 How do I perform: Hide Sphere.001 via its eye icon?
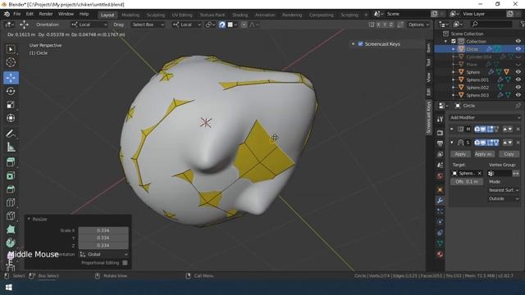(518, 79)
